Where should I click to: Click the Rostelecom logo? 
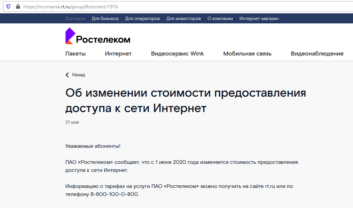click(x=98, y=36)
